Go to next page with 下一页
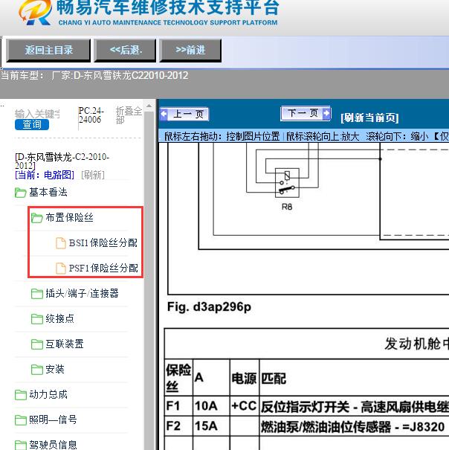 click(x=306, y=113)
